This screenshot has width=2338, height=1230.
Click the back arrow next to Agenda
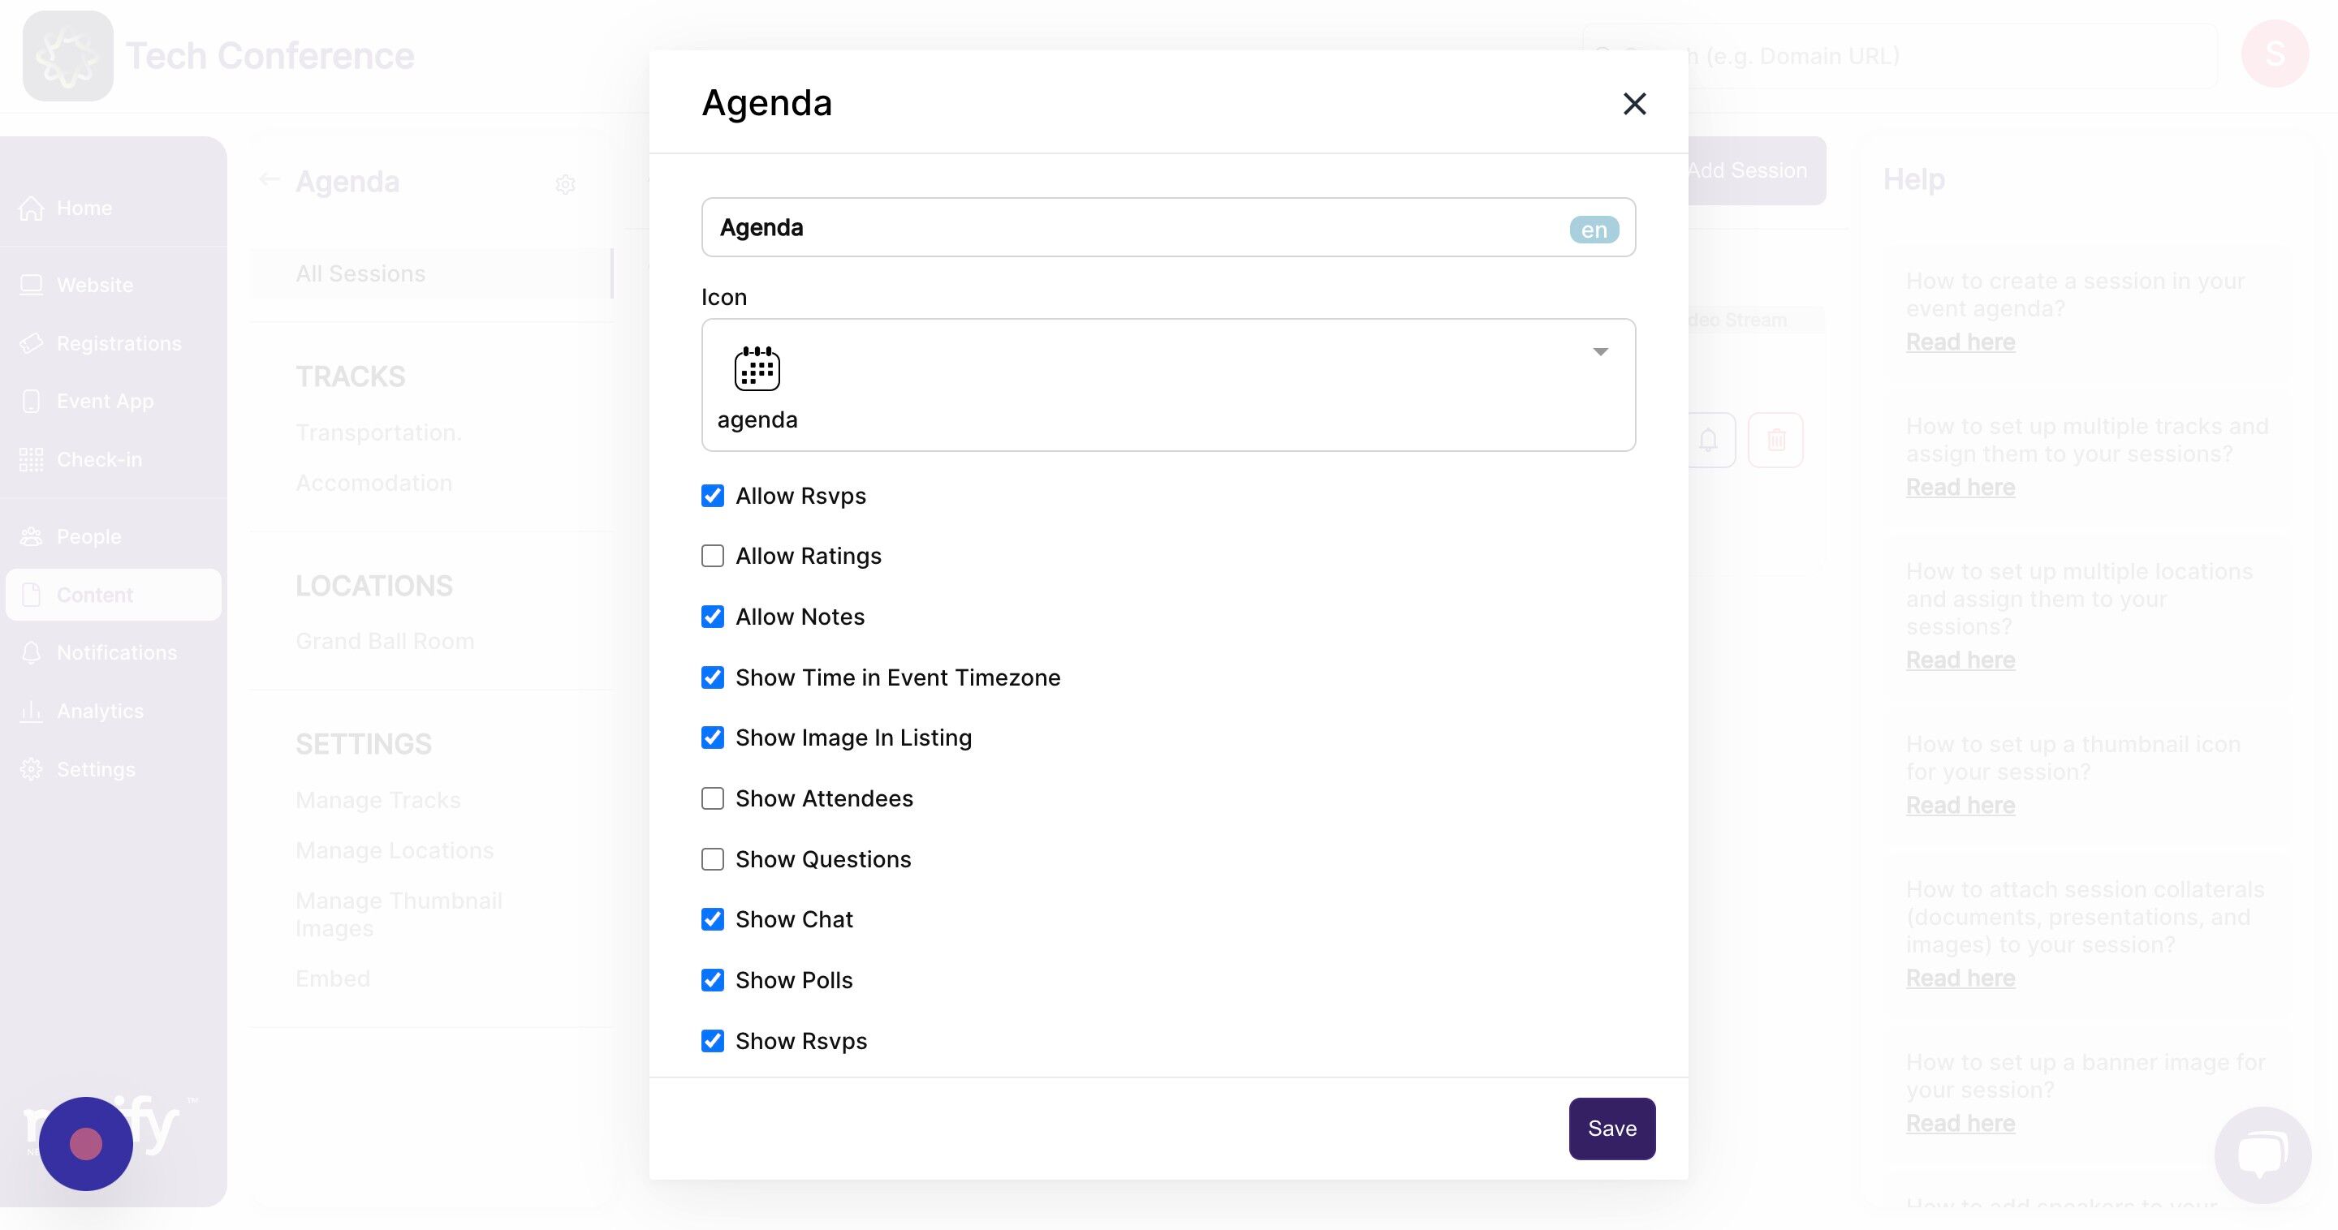point(269,179)
